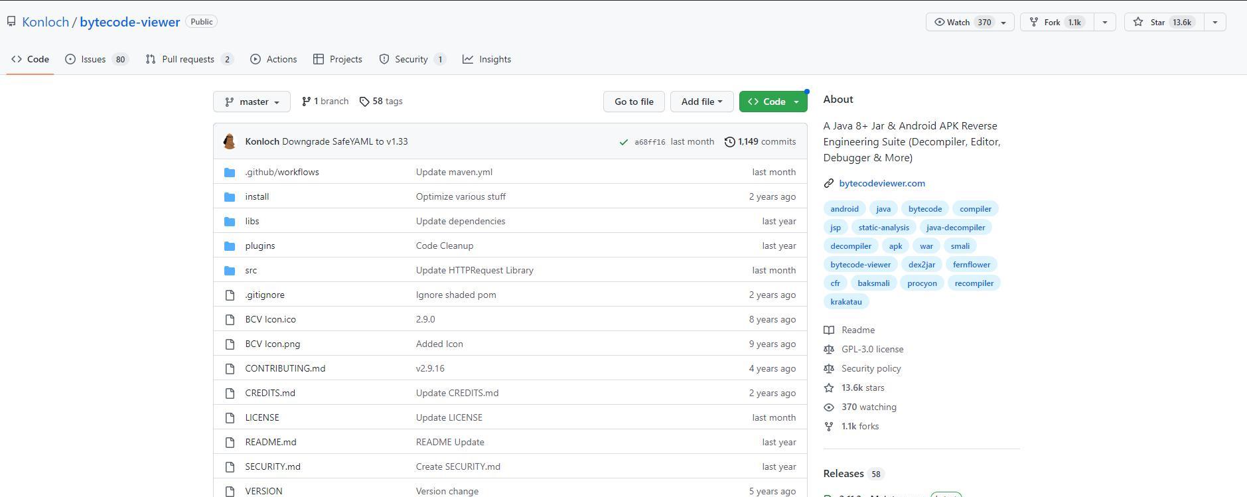This screenshot has width=1247, height=497.
Task: Click the .gitignore file icon
Action: point(230,295)
